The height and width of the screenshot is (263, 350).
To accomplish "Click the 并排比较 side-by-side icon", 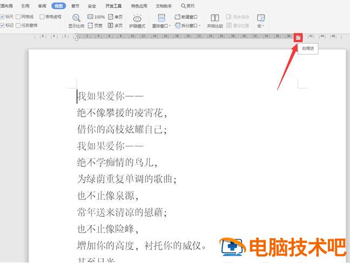I will point(214,21).
